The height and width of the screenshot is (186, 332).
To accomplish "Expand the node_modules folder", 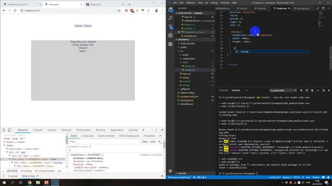I will (188, 43).
